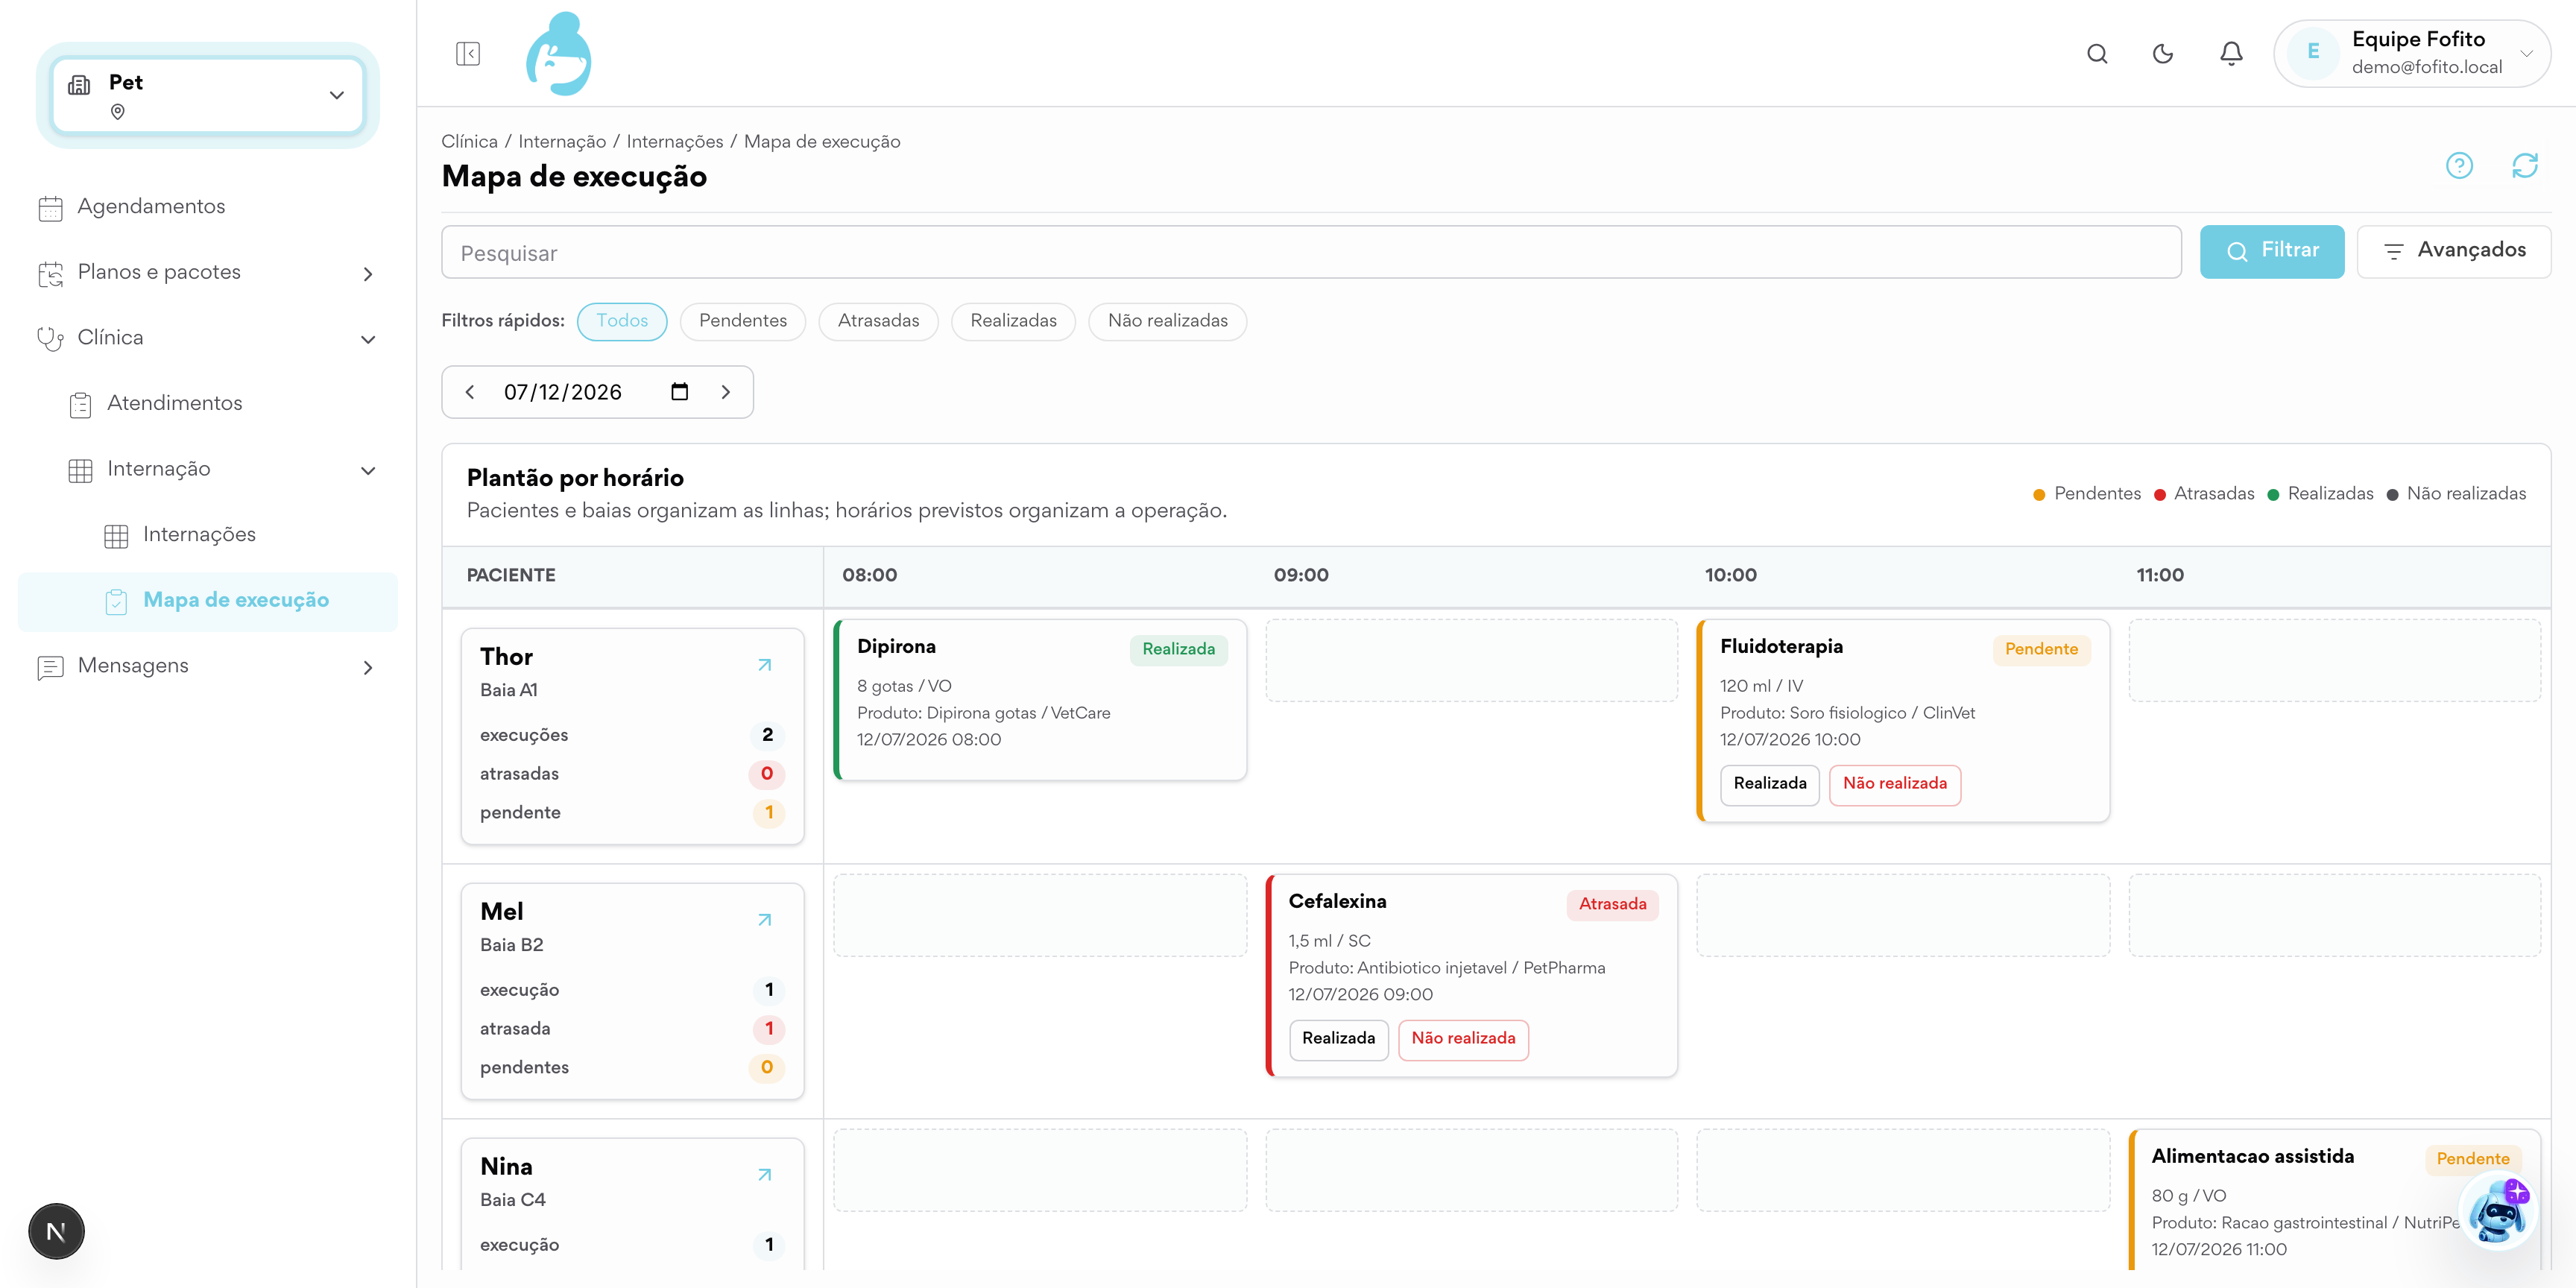Click Mel's empty 08:00 slot
This screenshot has height=1288, width=2576.
[1040, 915]
